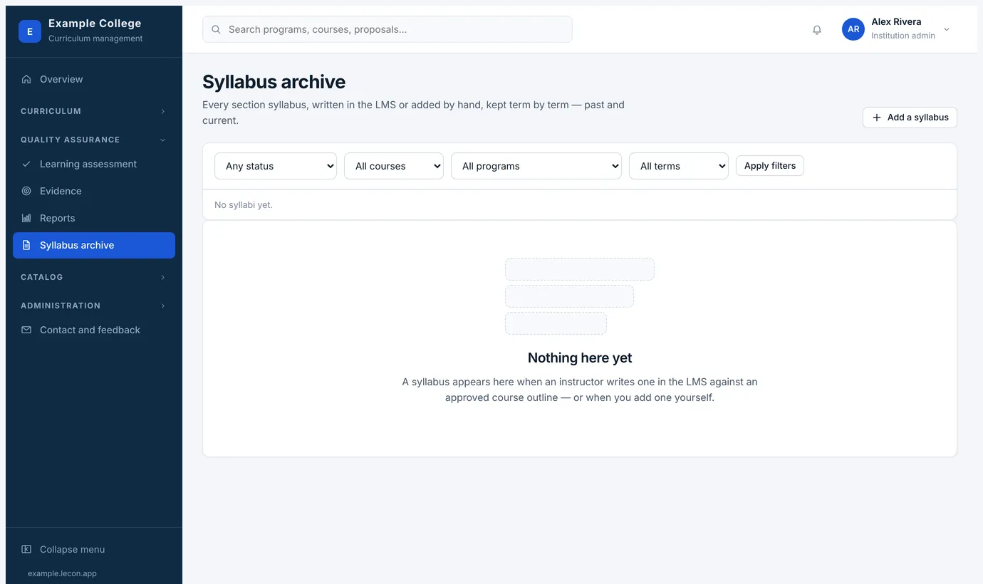This screenshot has width=983, height=584.
Task: Click the search magnifier icon
Action: [216, 29]
